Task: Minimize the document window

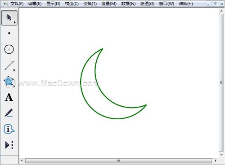Action: click(208, 4)
